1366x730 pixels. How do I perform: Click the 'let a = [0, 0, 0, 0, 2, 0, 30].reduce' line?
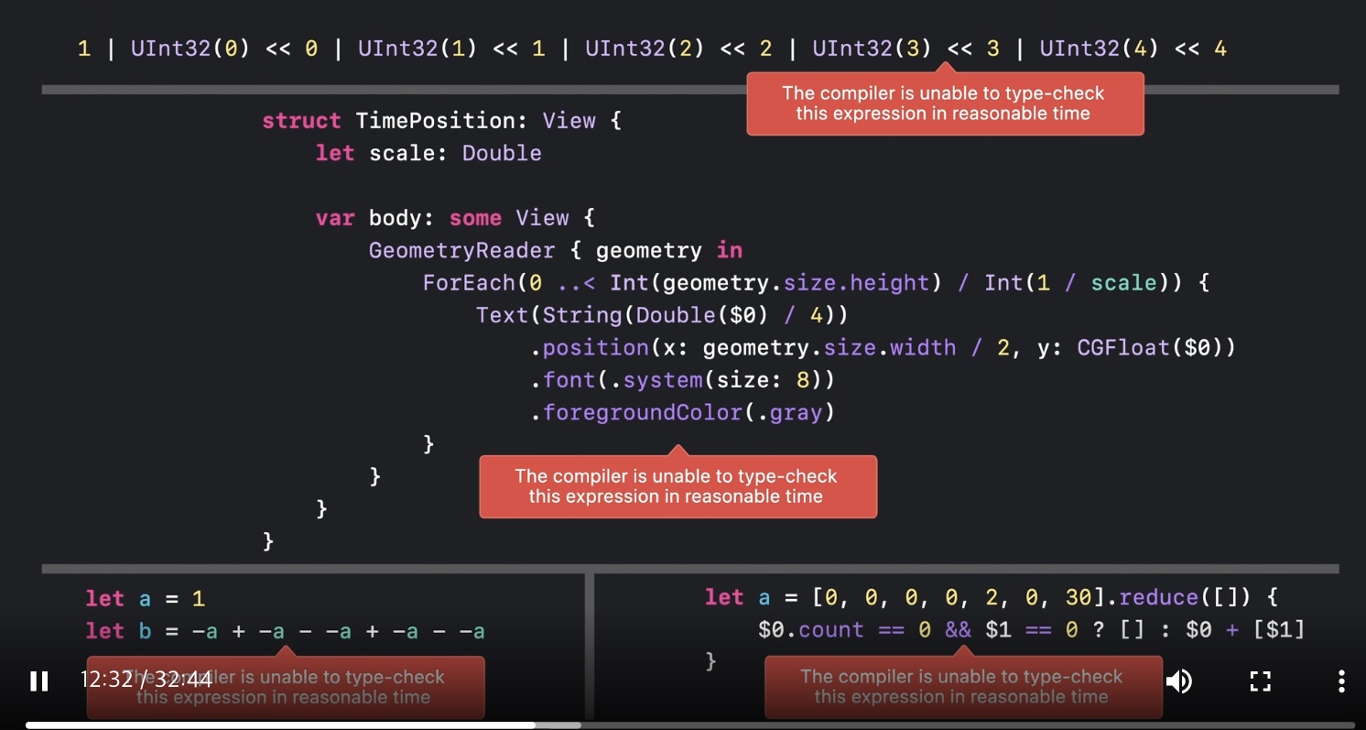991,598
